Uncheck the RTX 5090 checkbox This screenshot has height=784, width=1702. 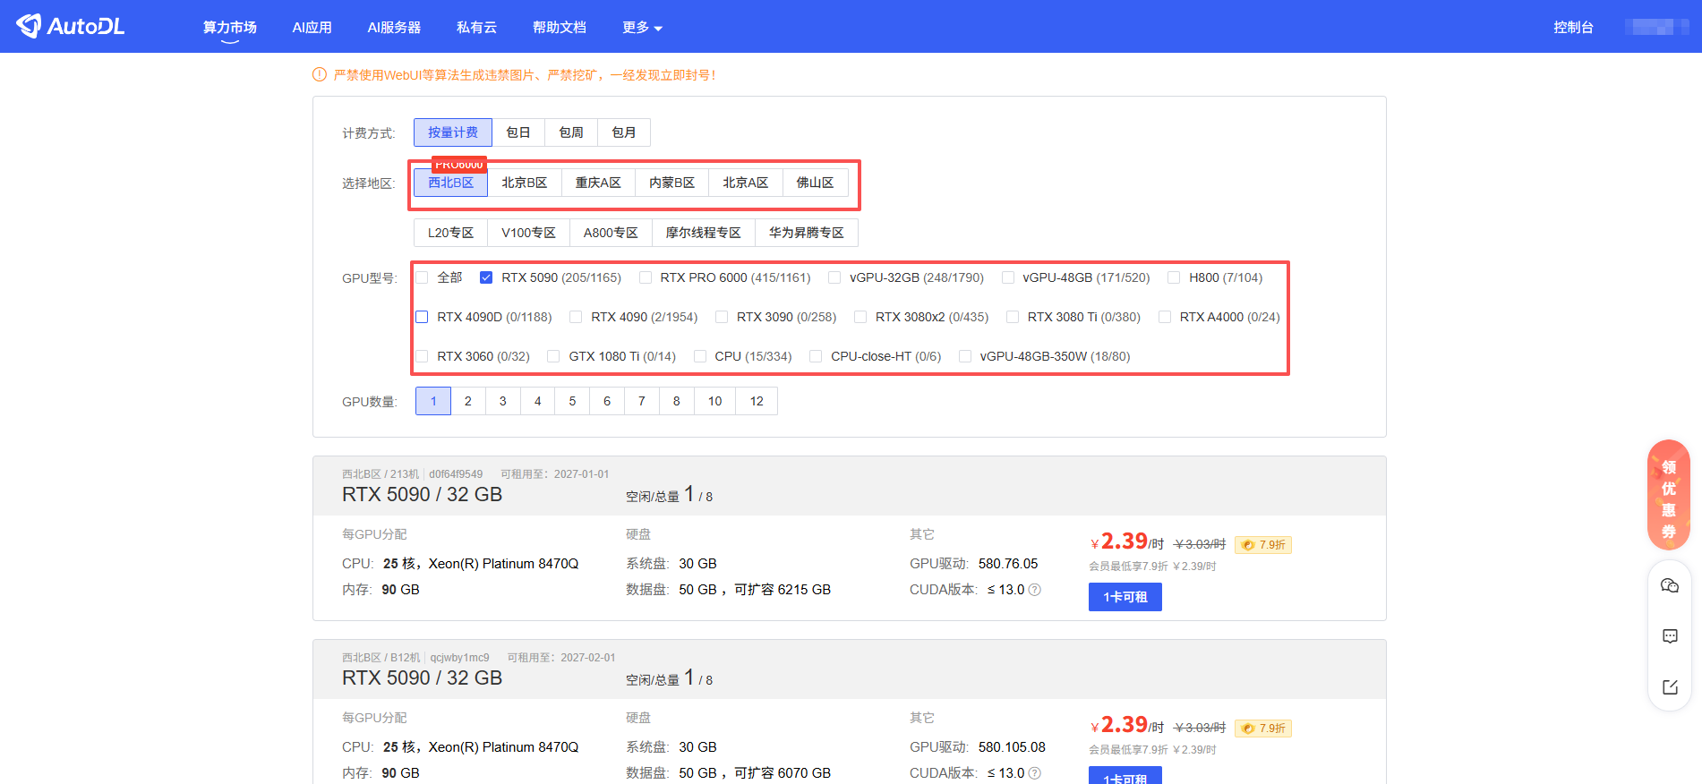486,277
